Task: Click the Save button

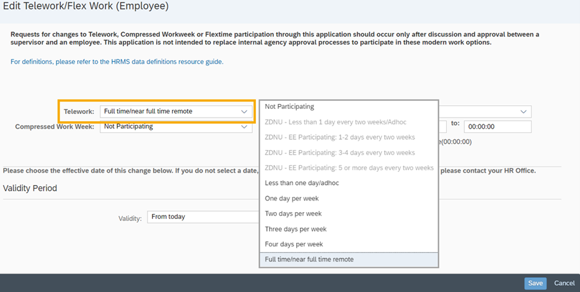Action: pos(535,283)
